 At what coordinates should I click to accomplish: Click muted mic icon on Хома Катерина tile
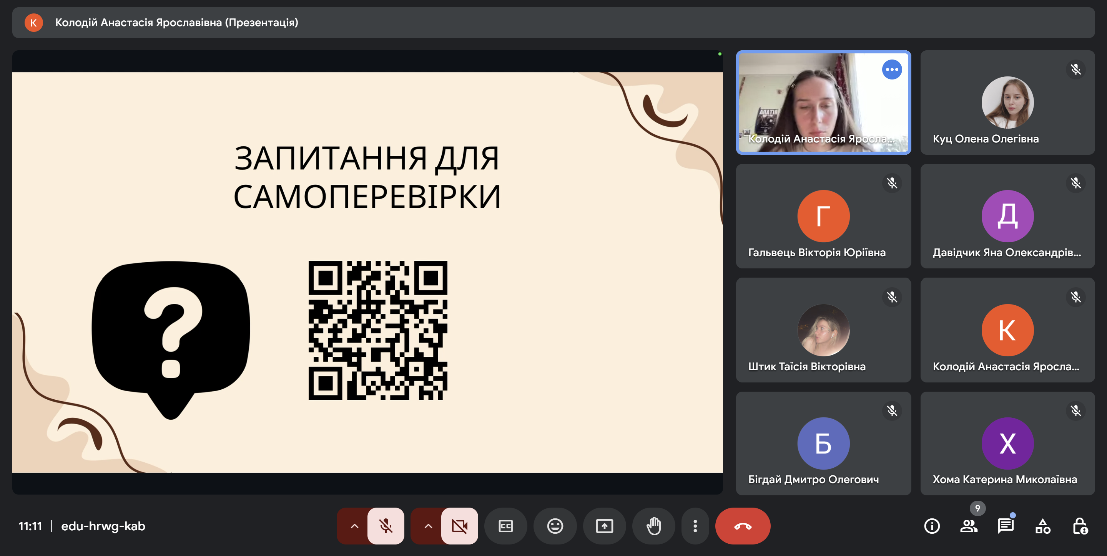click(1075, 411)
